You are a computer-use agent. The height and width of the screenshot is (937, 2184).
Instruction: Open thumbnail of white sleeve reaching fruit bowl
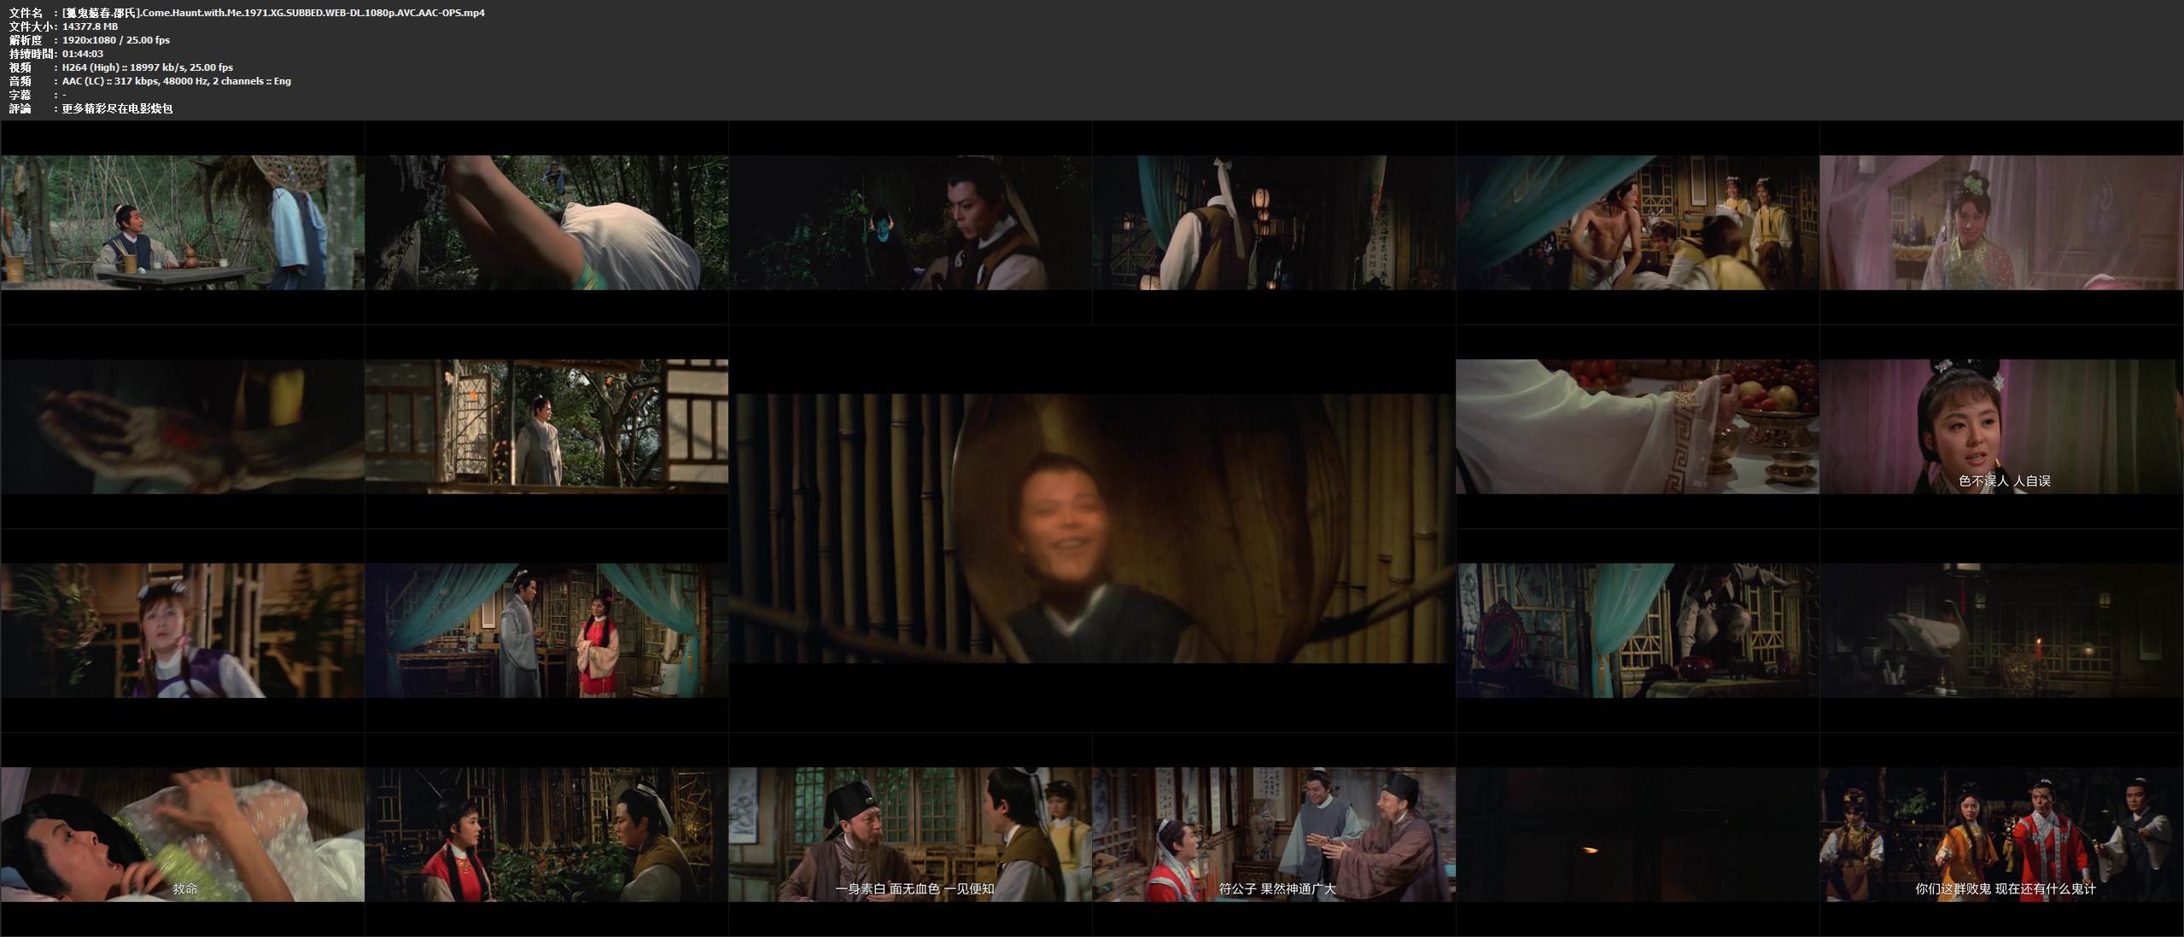[1637, 426]
